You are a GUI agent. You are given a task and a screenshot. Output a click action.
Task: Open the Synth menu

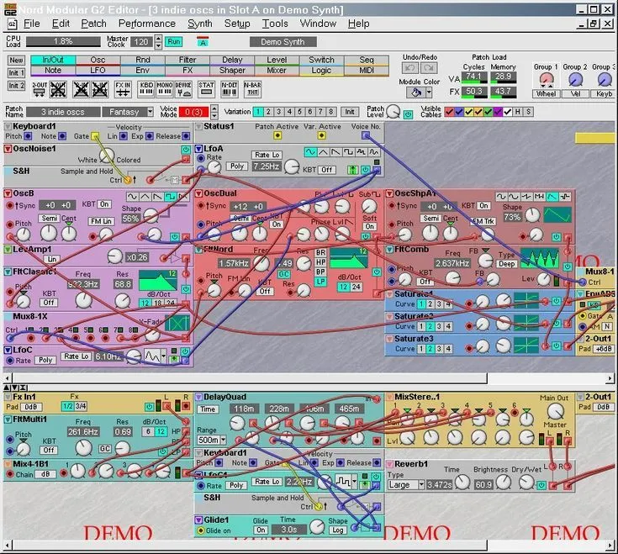(x=200, y=24)
